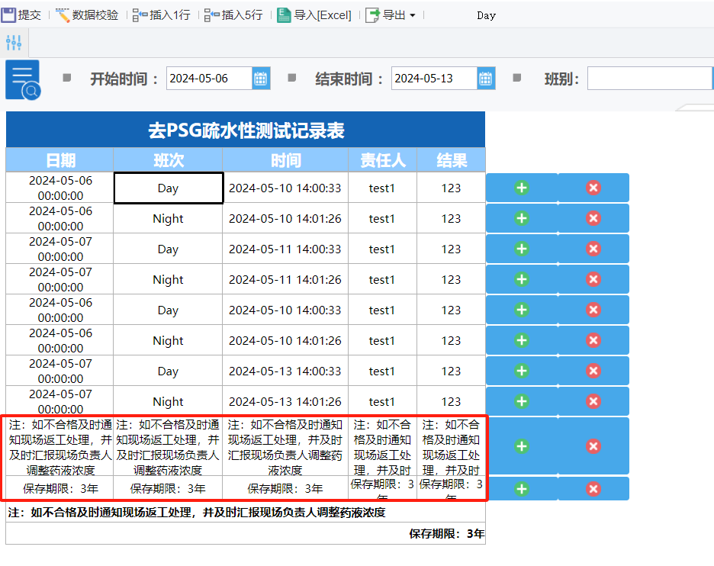Screen dimensions: 714x566
Task: Click the Day value in the formula bar area
Action: click(486, 15)
